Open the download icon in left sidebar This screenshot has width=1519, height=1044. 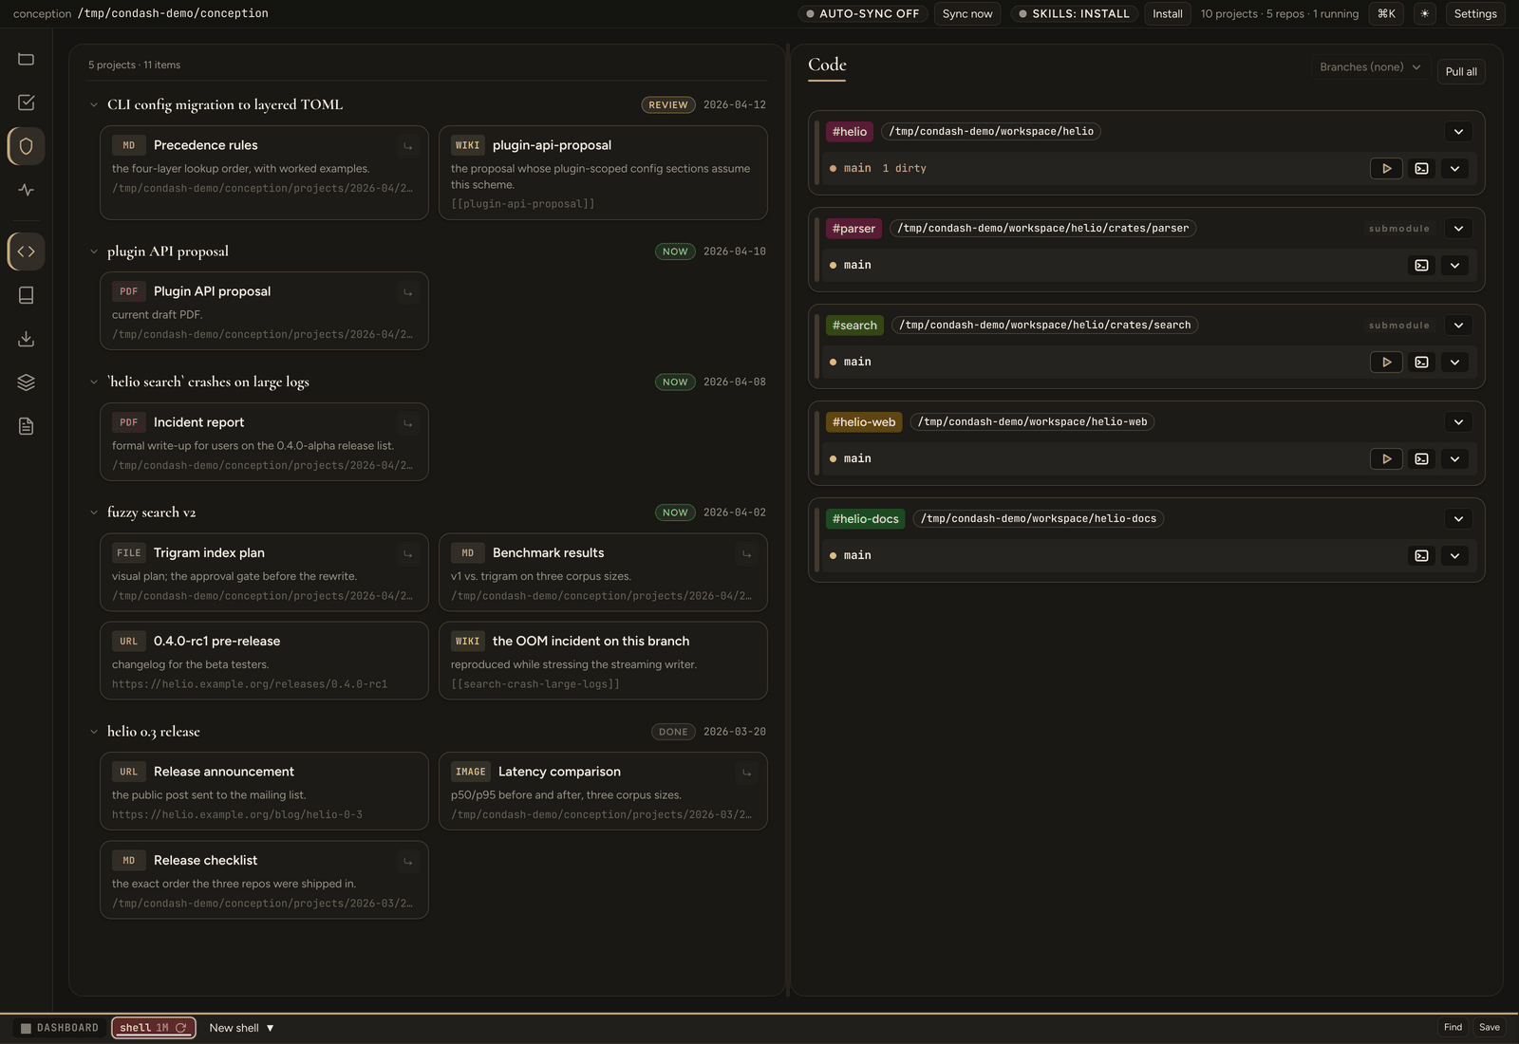pyautogui.click(x=26, y=339)
